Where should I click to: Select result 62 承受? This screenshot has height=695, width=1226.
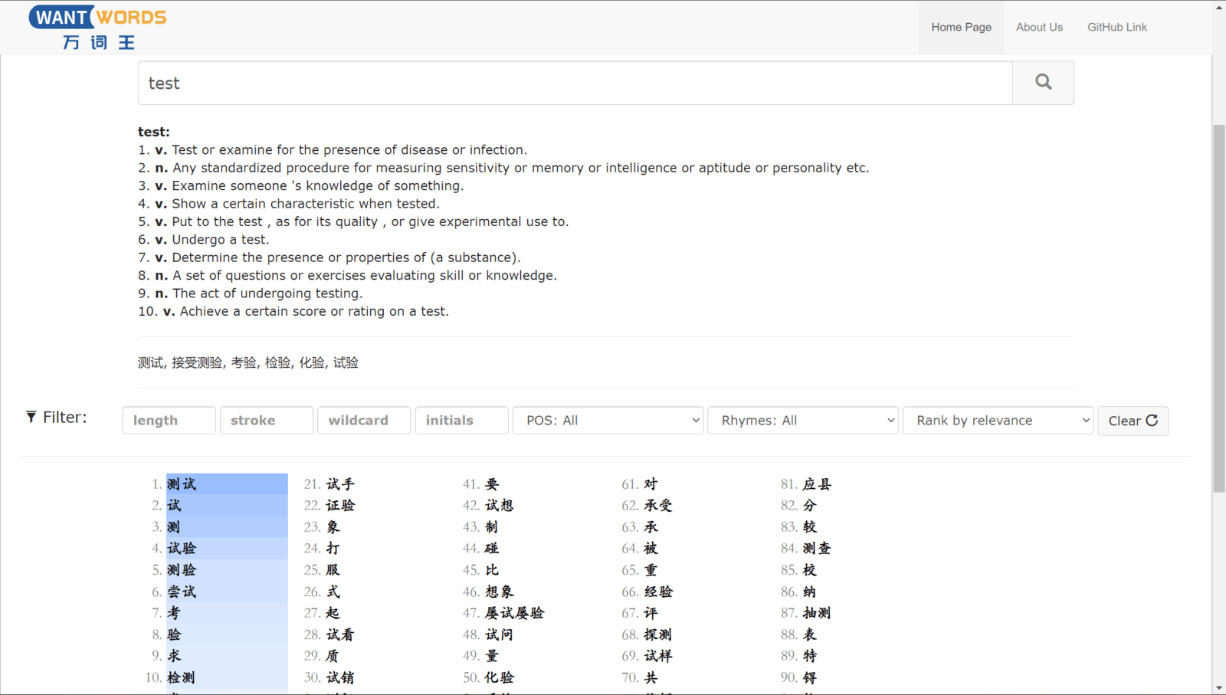(658, 506)
